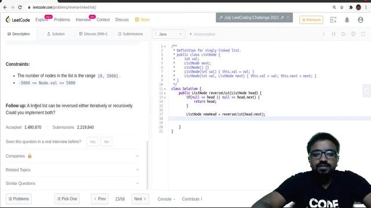Click the Pick One random problem button
This screenshot has height=208, width=371.
pyautogui.click(x=67, y=199)
